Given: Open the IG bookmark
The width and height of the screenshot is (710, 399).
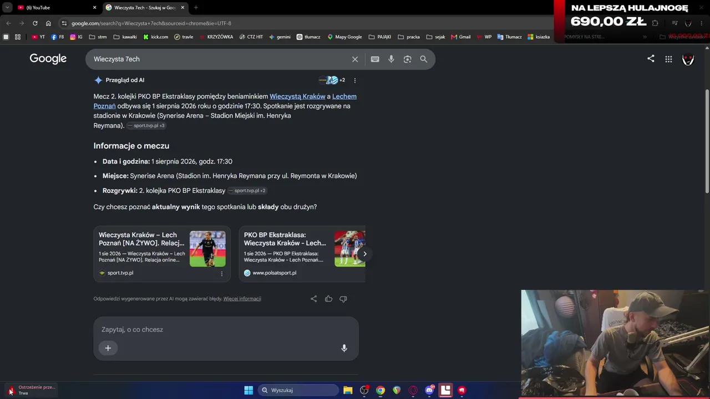Looking at the screenshot, I should point(76,37).
